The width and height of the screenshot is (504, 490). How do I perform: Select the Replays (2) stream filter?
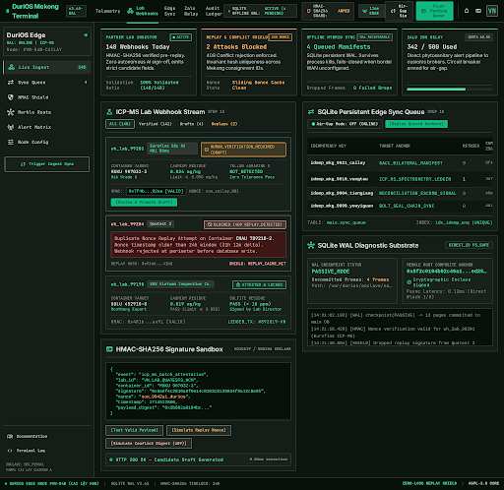(x=224, y=124)
